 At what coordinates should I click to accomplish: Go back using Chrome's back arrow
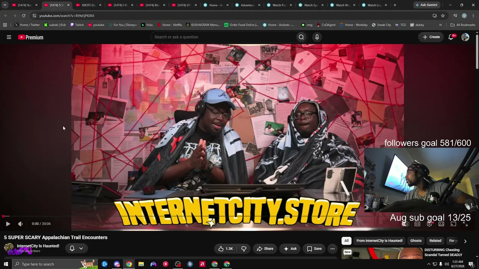6,16
